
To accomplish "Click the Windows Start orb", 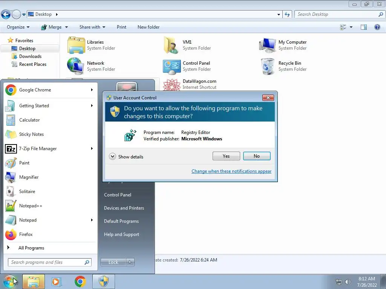I will [10, 281].
